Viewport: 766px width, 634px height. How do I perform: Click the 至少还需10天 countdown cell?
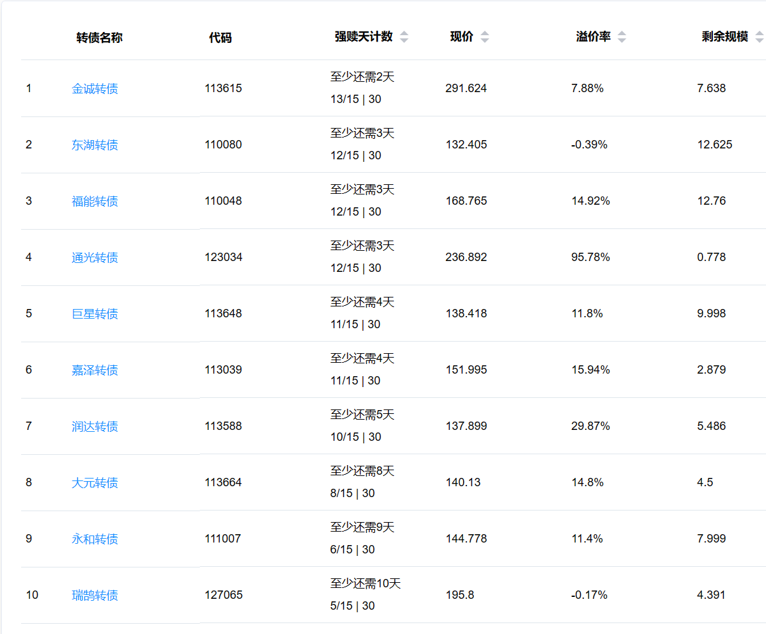366,583
